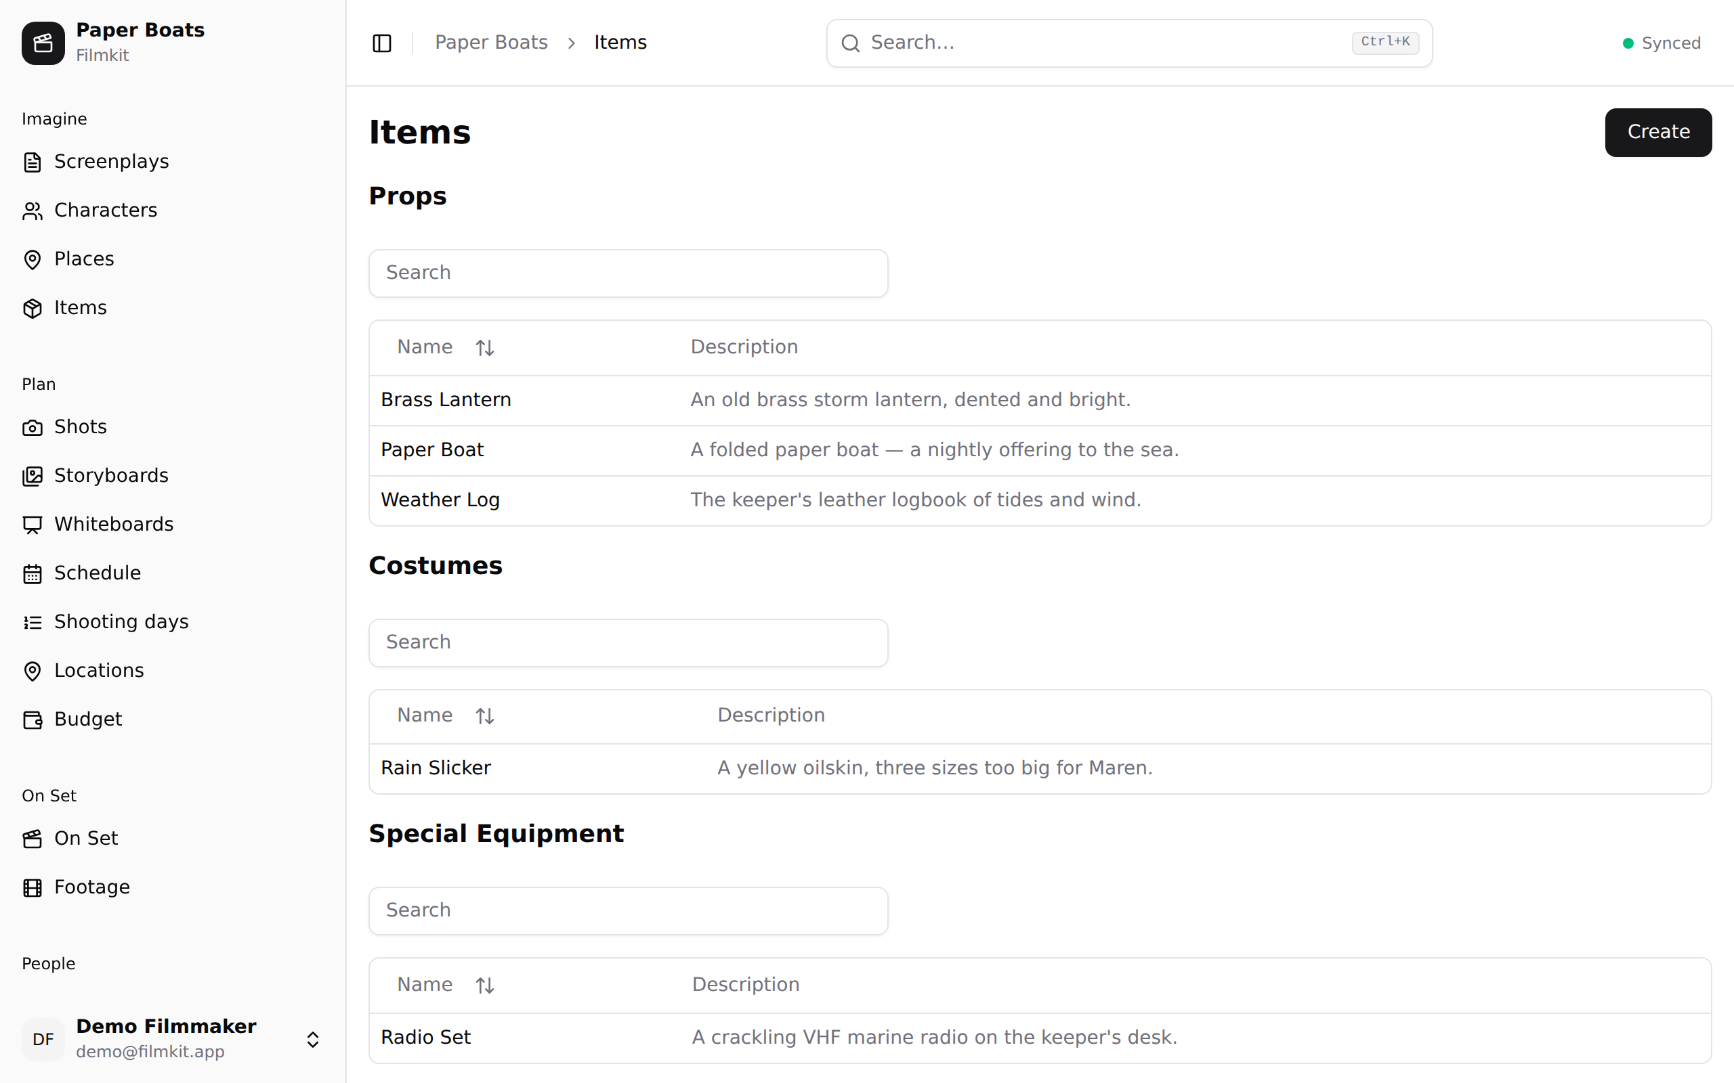Open Screenplays in the sidebar

[173, 162]
